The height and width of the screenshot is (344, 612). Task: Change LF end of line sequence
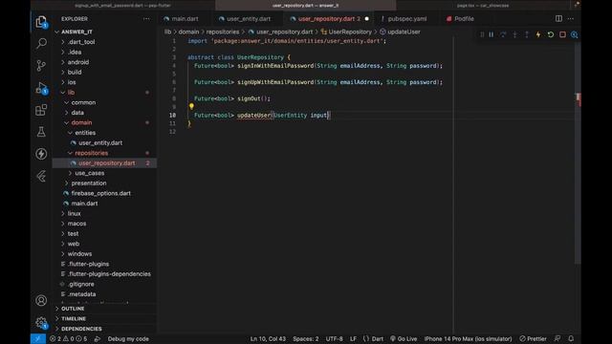[x=353, y=338]
